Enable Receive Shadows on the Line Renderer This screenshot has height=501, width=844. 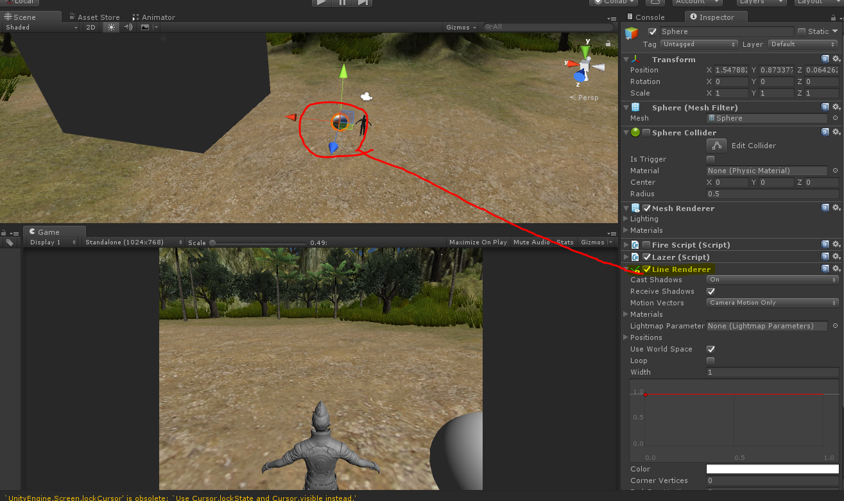[711, 291]
